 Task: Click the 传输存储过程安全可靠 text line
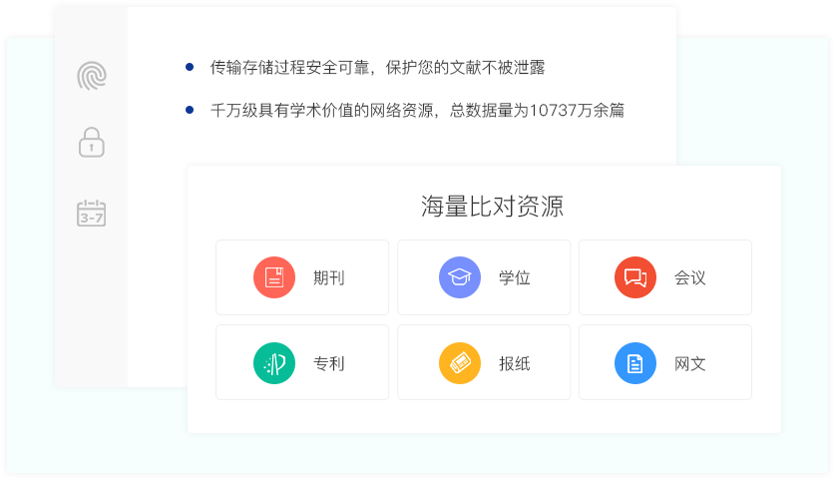tap(377, 68)
